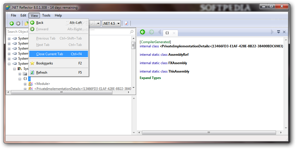
Task: Open the language dropdown arrow left of .NET 4.5
Action: click(x=98, y=23)
